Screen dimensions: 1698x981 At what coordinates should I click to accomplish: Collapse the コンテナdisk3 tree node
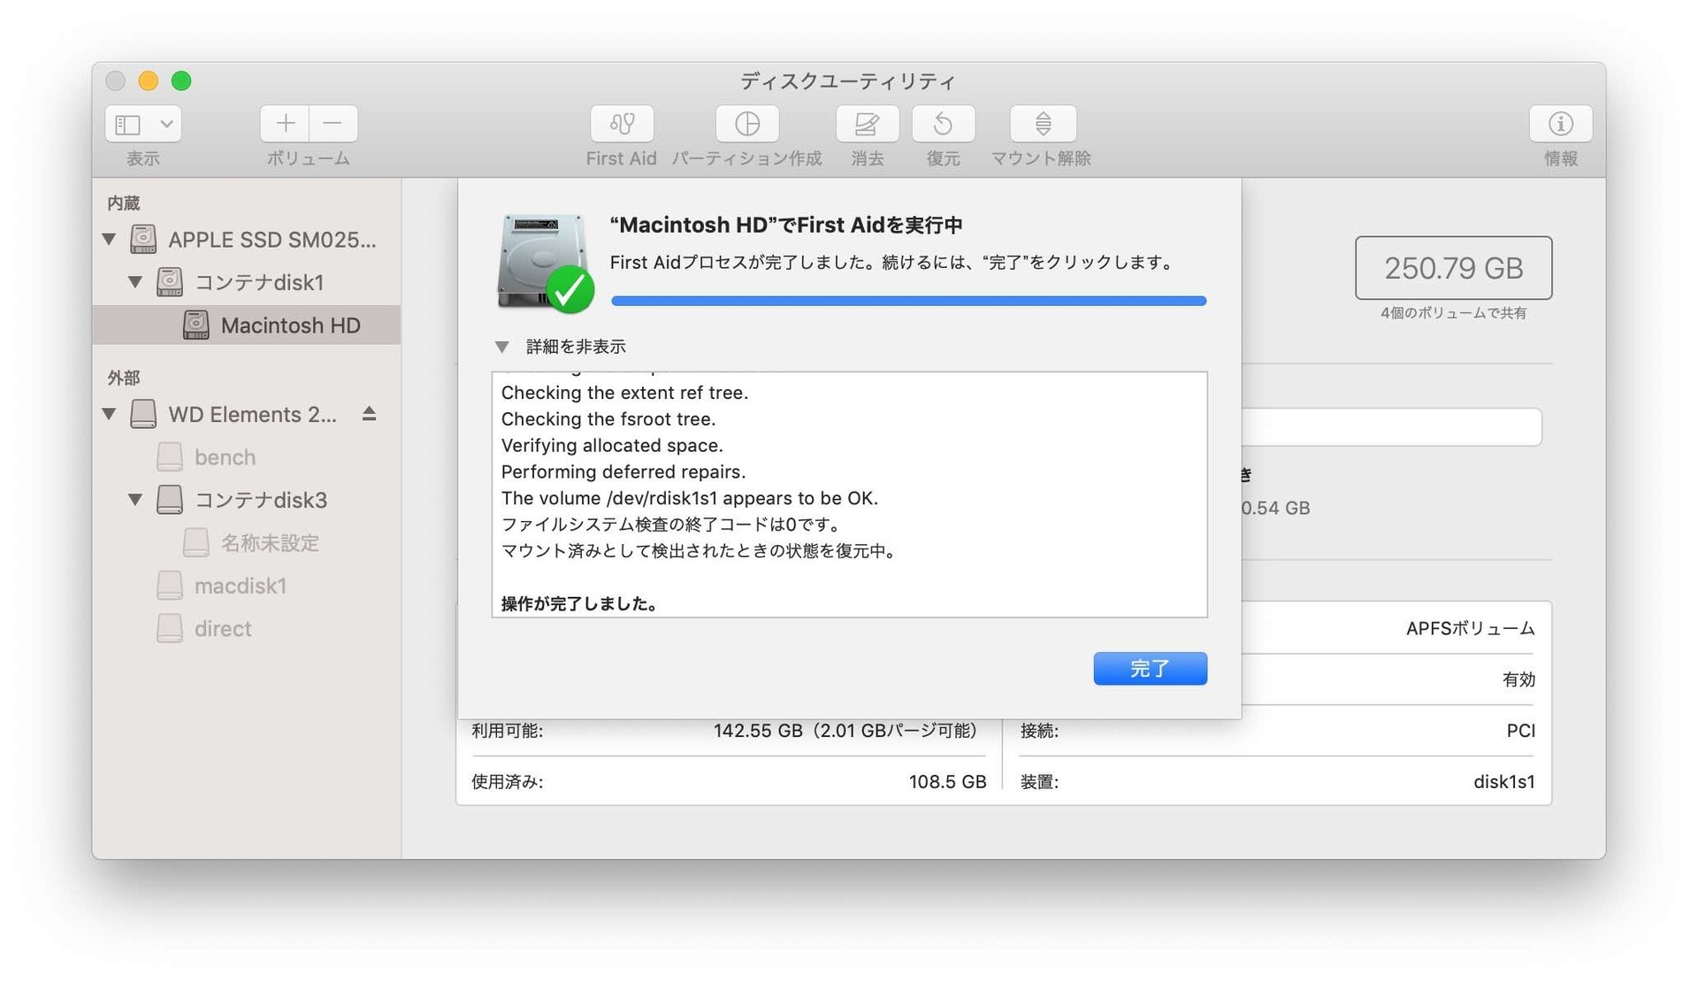pos(135,500)
